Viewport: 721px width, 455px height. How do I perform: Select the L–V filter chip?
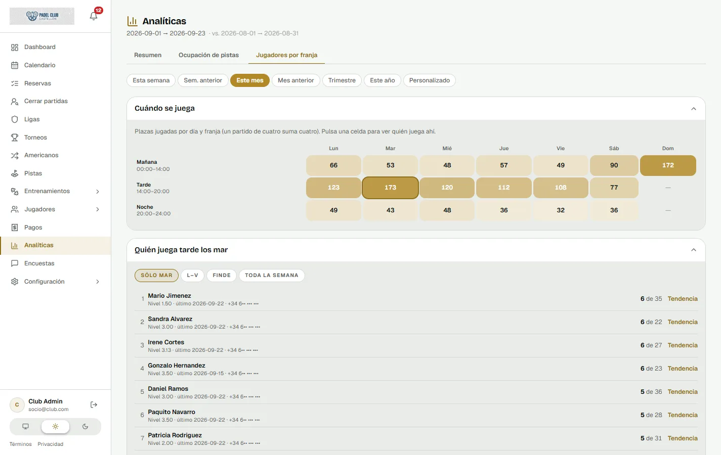click(x=192, y=276)
